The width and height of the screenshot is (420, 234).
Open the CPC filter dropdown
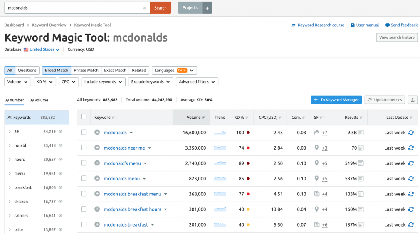69,81
